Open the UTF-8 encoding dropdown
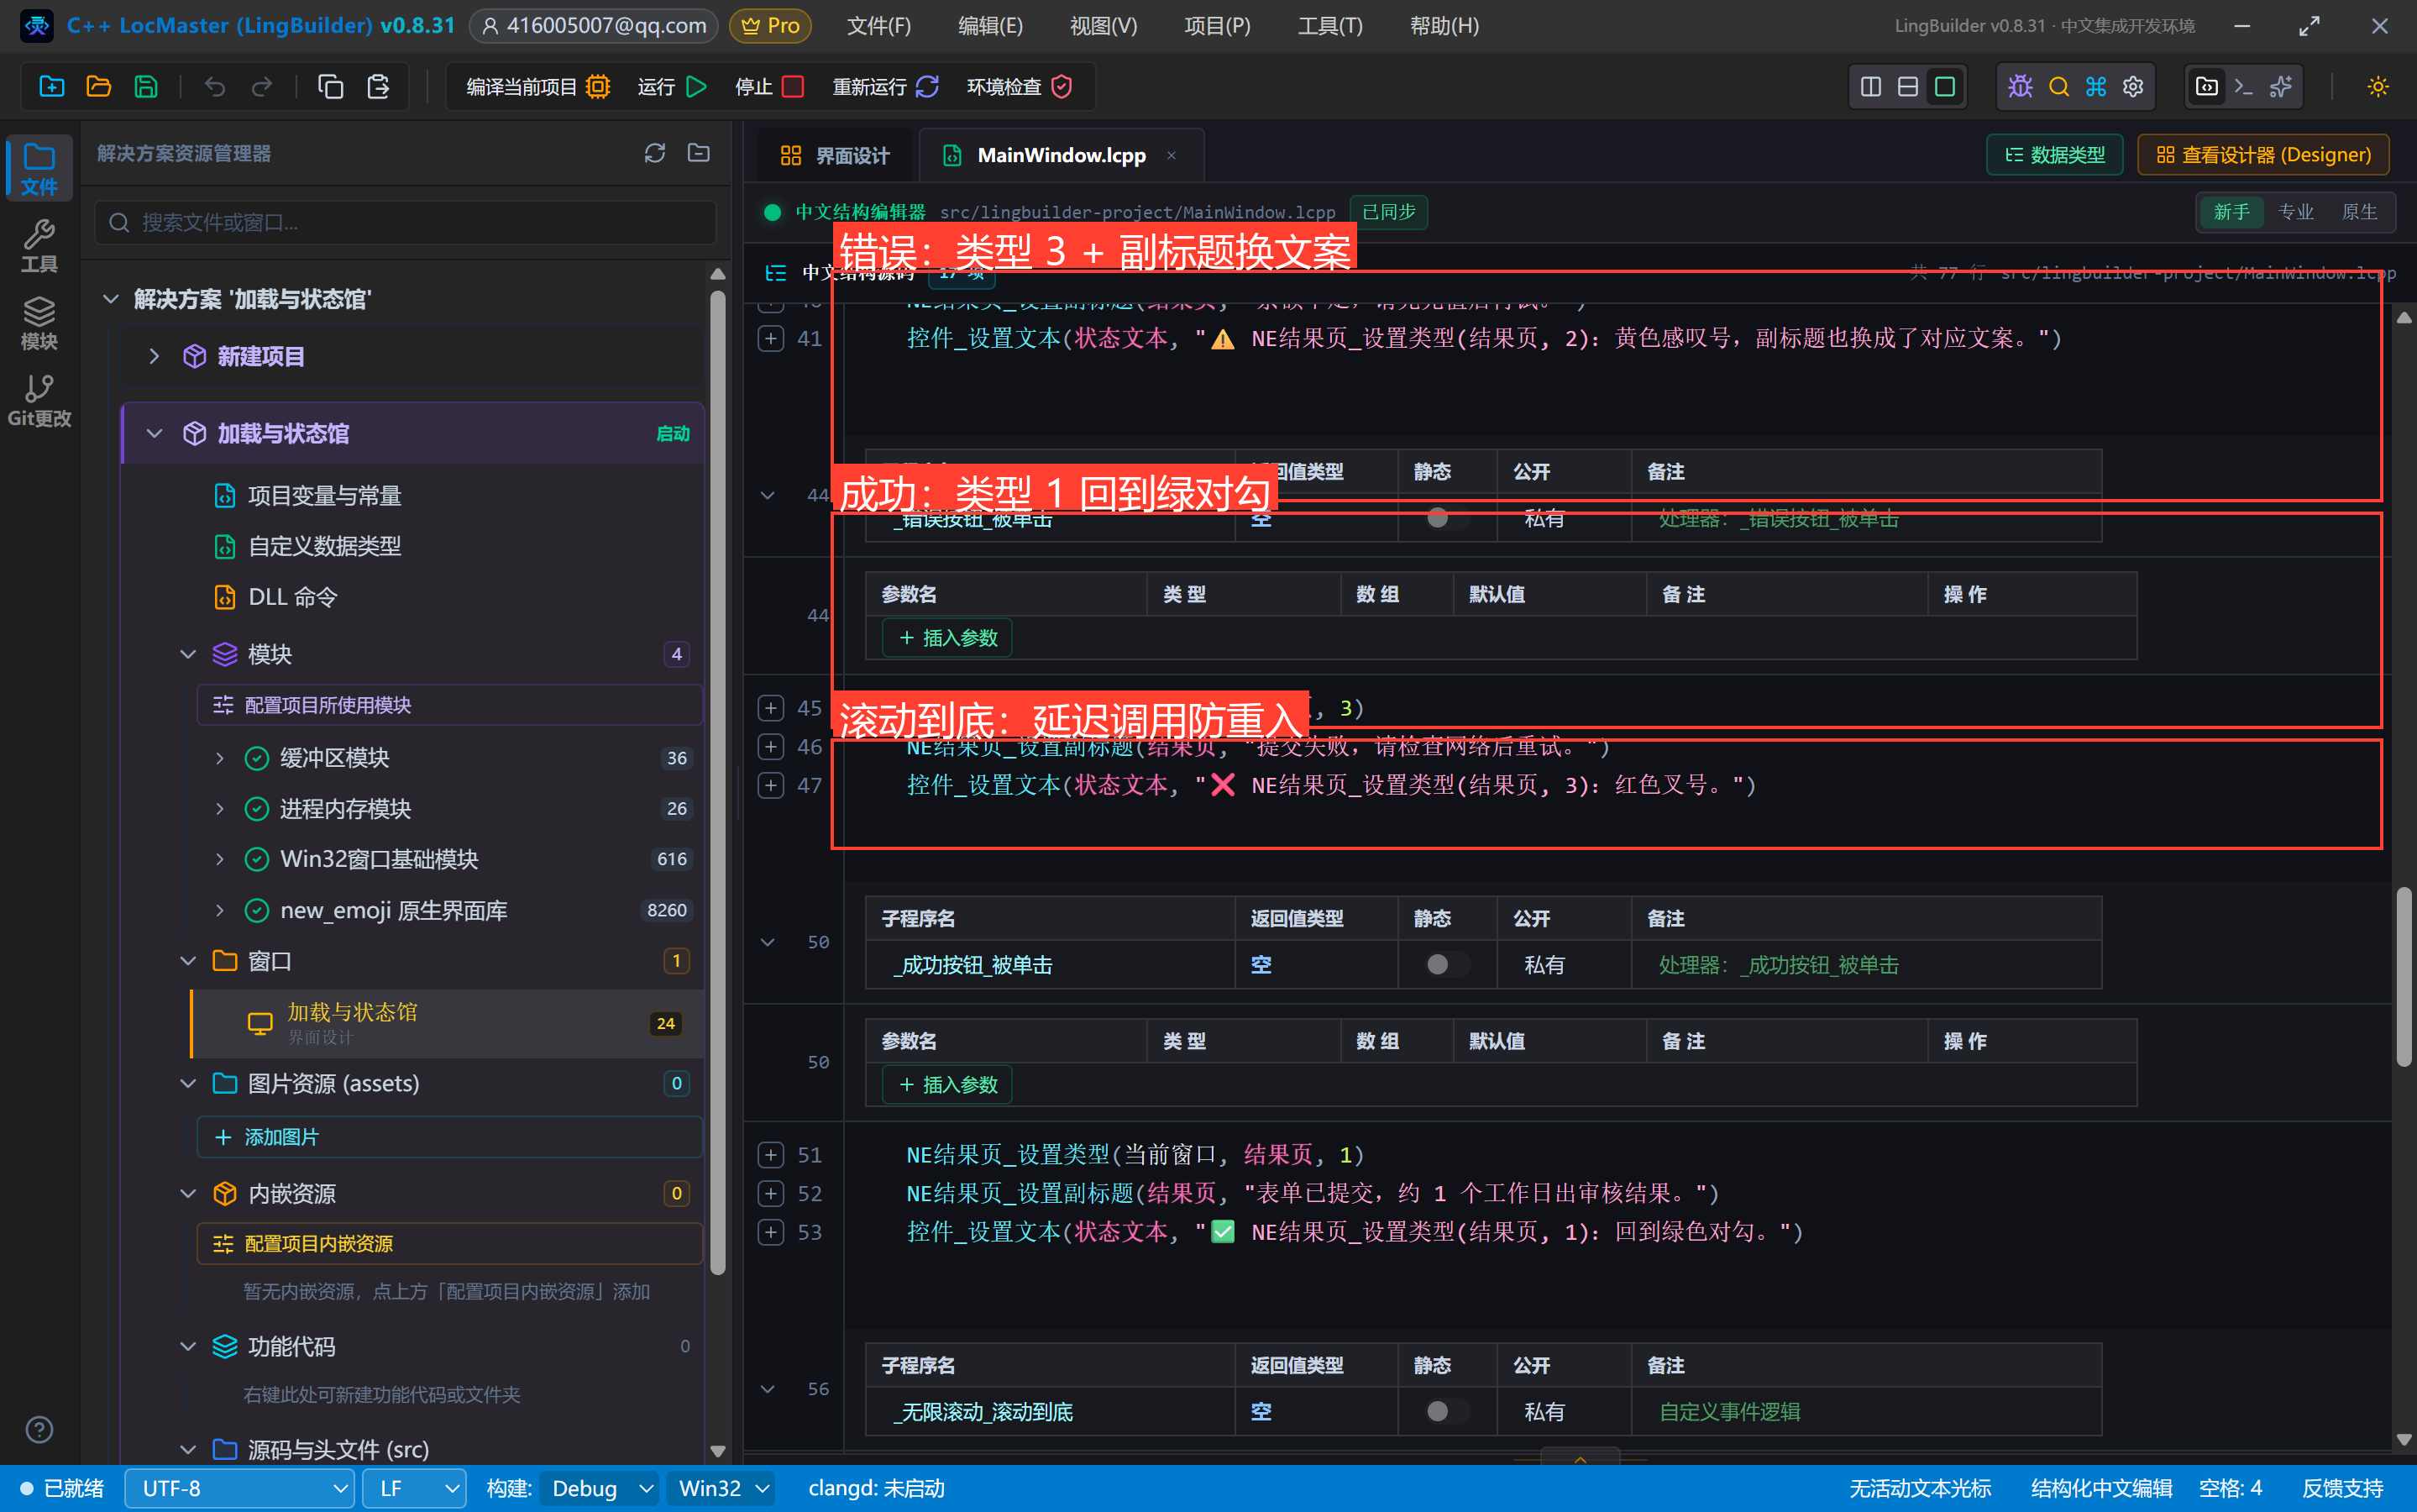 (x=240, y=1488)
